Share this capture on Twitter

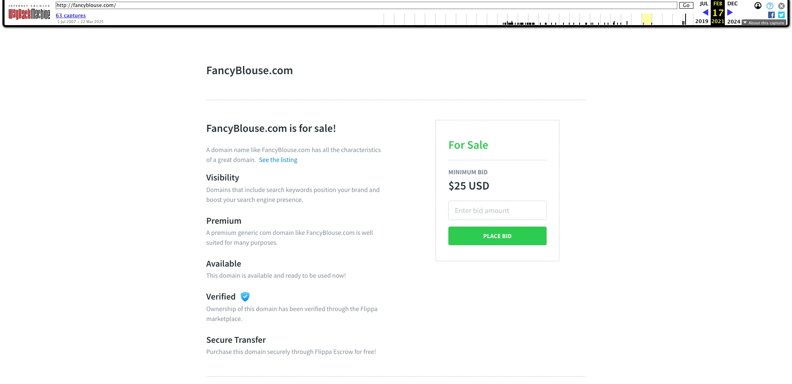click(781, 15)
